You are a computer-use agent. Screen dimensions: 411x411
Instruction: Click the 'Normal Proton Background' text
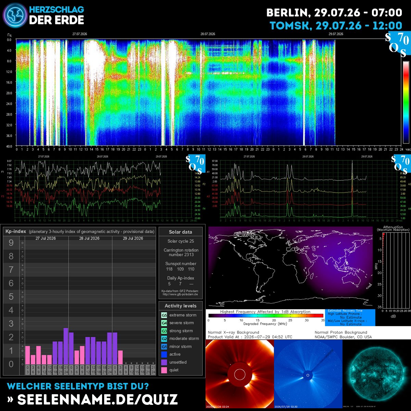click(x=341, y=332)
